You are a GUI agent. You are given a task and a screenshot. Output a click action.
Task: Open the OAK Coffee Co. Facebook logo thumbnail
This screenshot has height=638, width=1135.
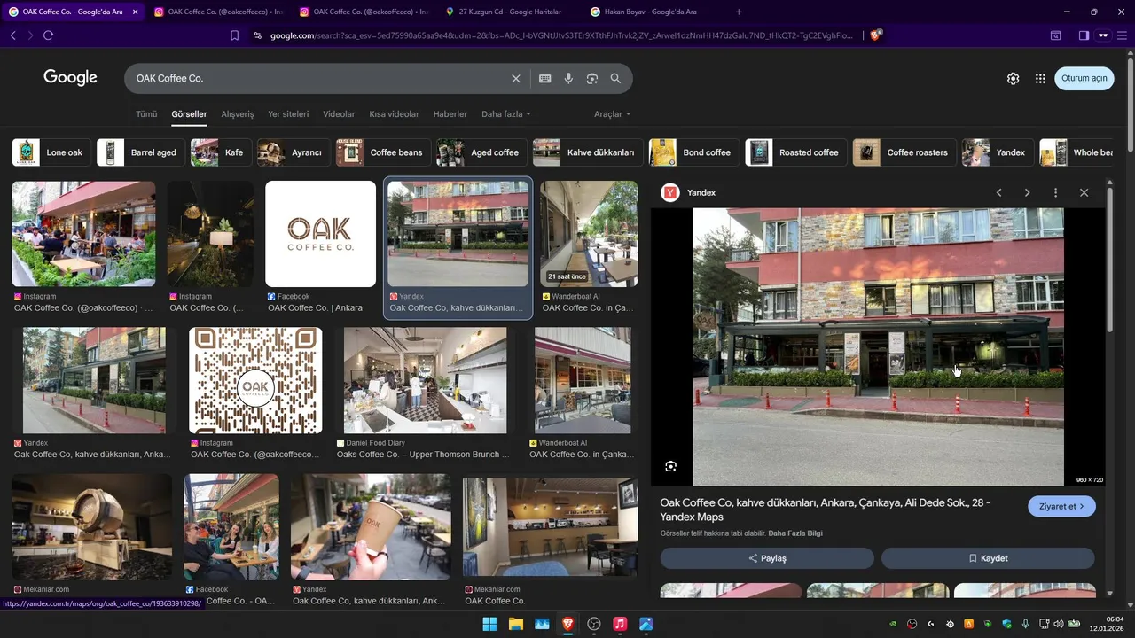(x=320, y=234)
